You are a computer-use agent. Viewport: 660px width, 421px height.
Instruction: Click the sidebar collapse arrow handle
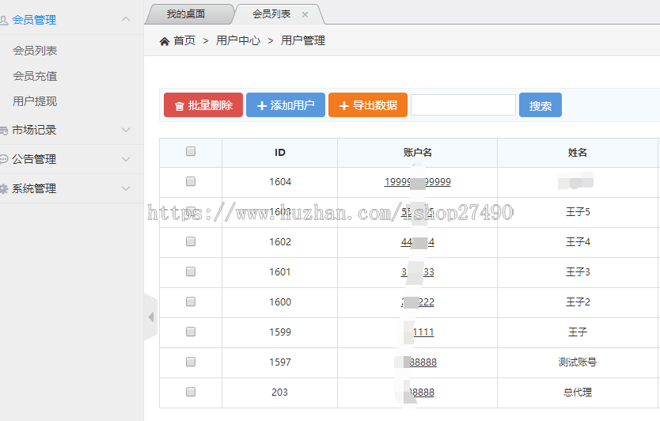pos(150,317)
